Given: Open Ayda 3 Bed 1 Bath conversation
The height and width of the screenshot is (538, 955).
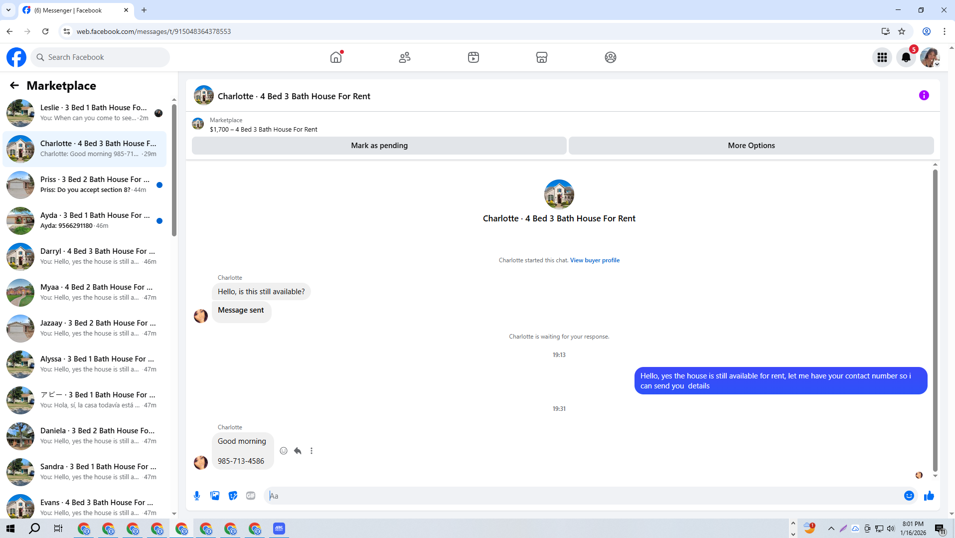Looking at the screenshot, I should click(85, 220).
